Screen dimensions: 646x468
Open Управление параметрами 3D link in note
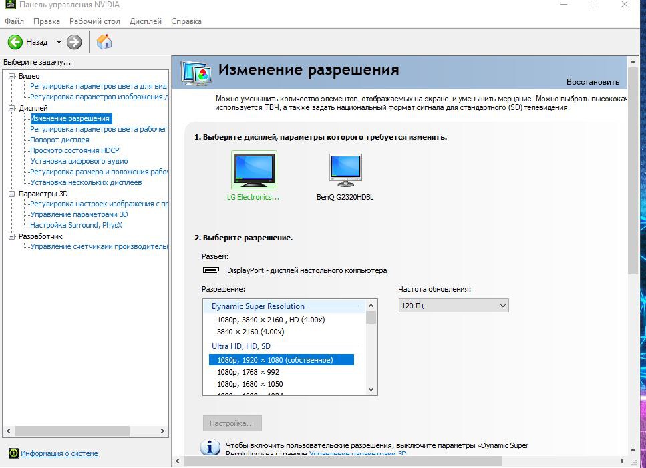(357, 453)
